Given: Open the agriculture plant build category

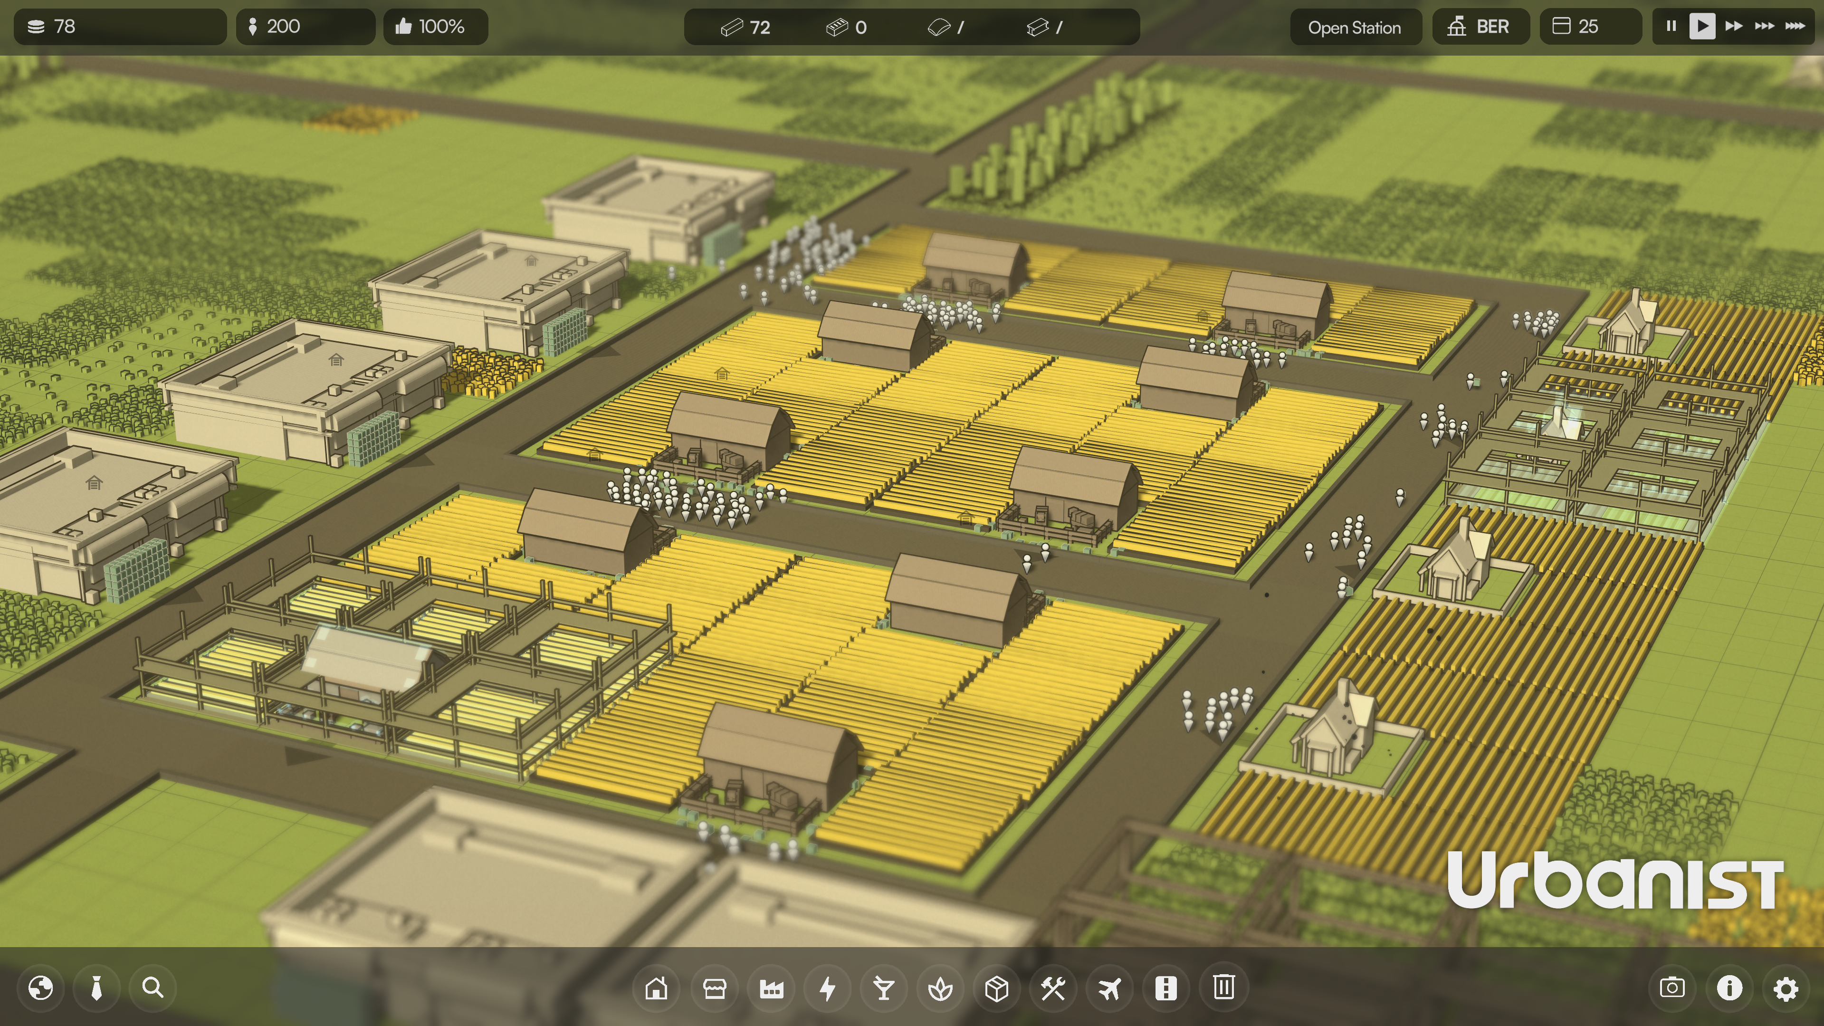Looking at the screenshot, I should pos(940,988).
